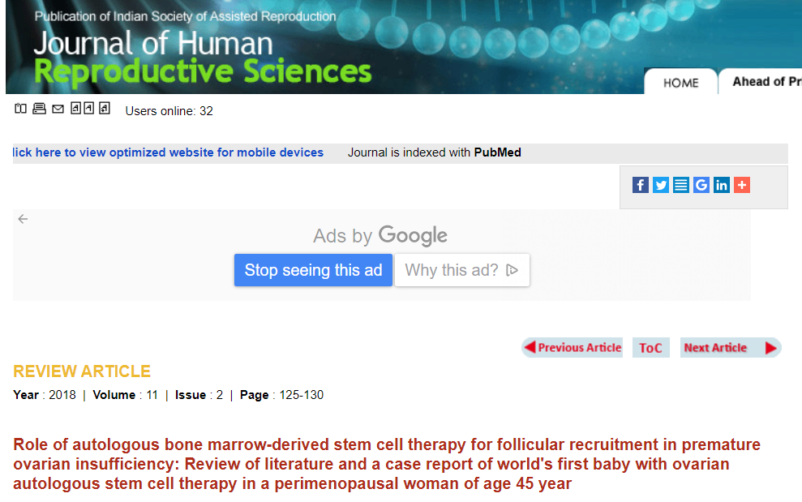Go to the Previous Article
This screenshot has height=502, width=802.
tap(573, 347)
